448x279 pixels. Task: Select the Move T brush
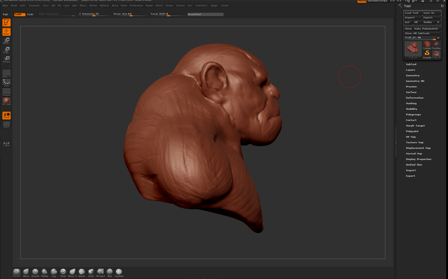(x=72, y=273)
